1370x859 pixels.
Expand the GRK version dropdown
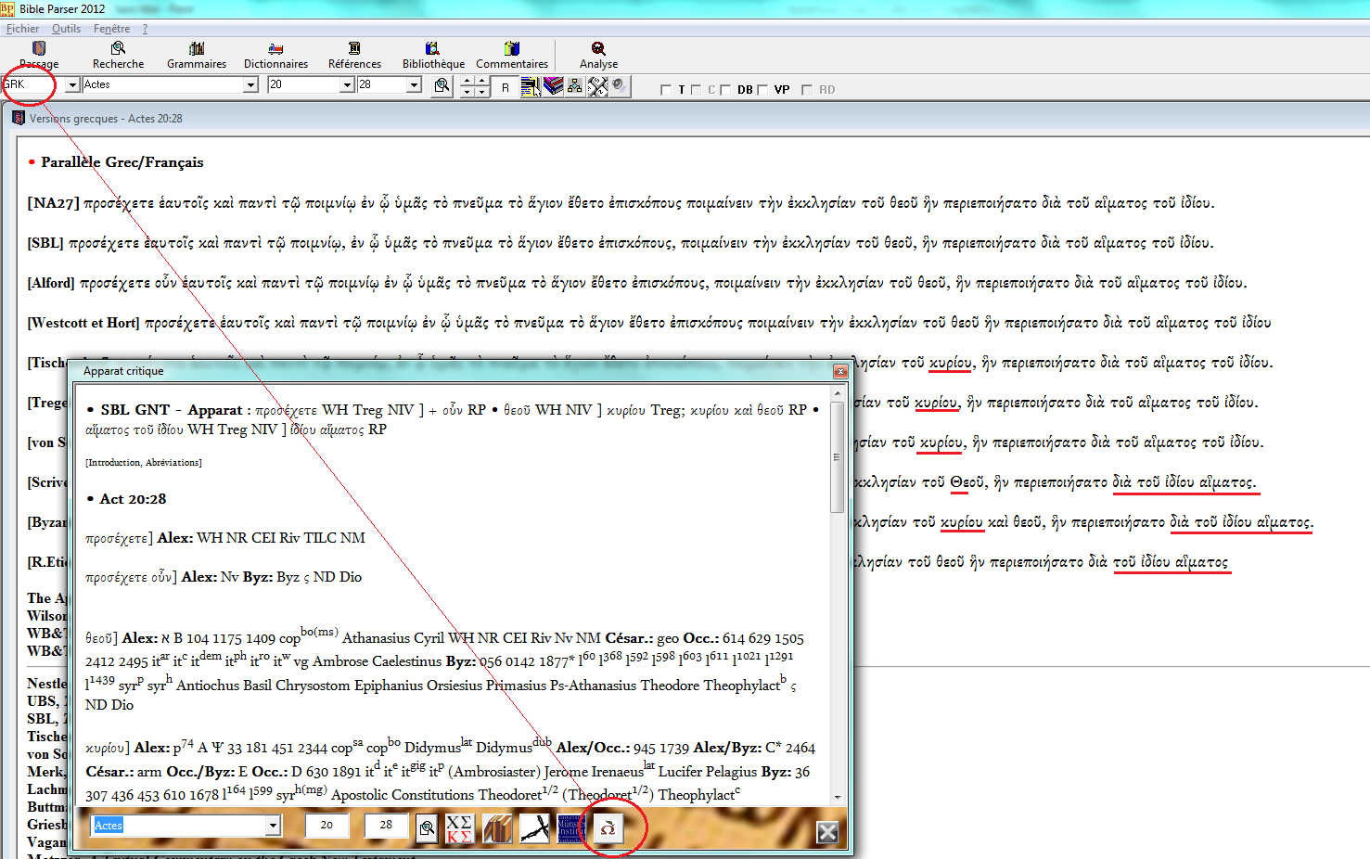click(72, 85)
